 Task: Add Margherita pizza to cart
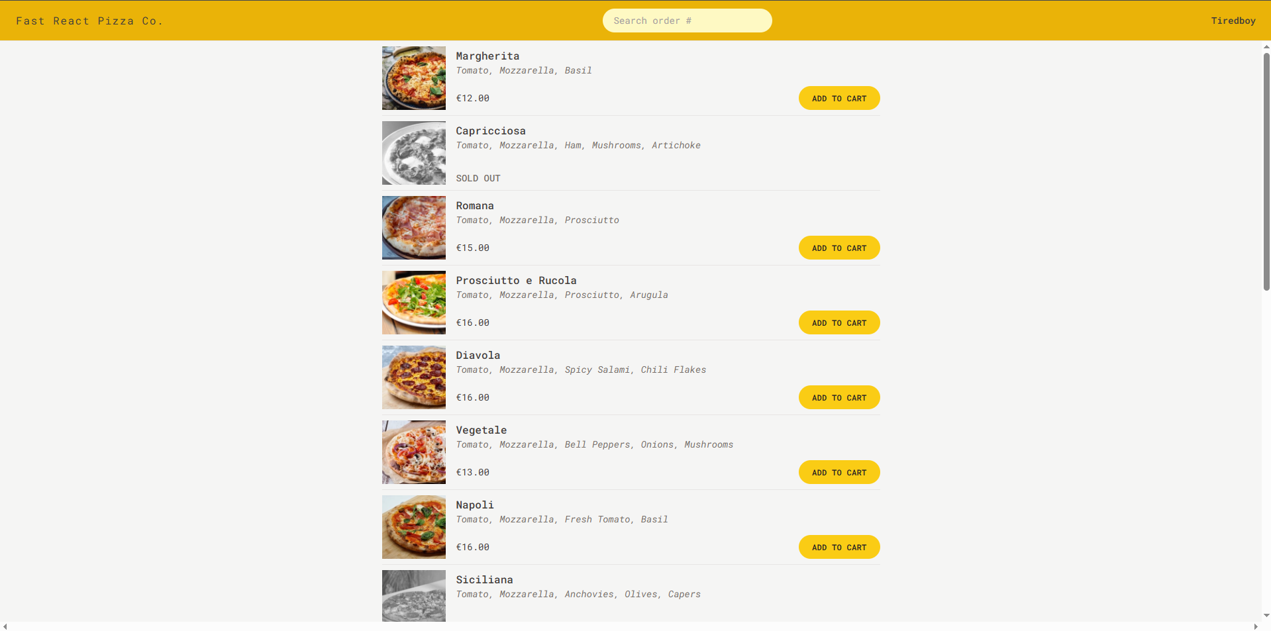coord(839,98)
